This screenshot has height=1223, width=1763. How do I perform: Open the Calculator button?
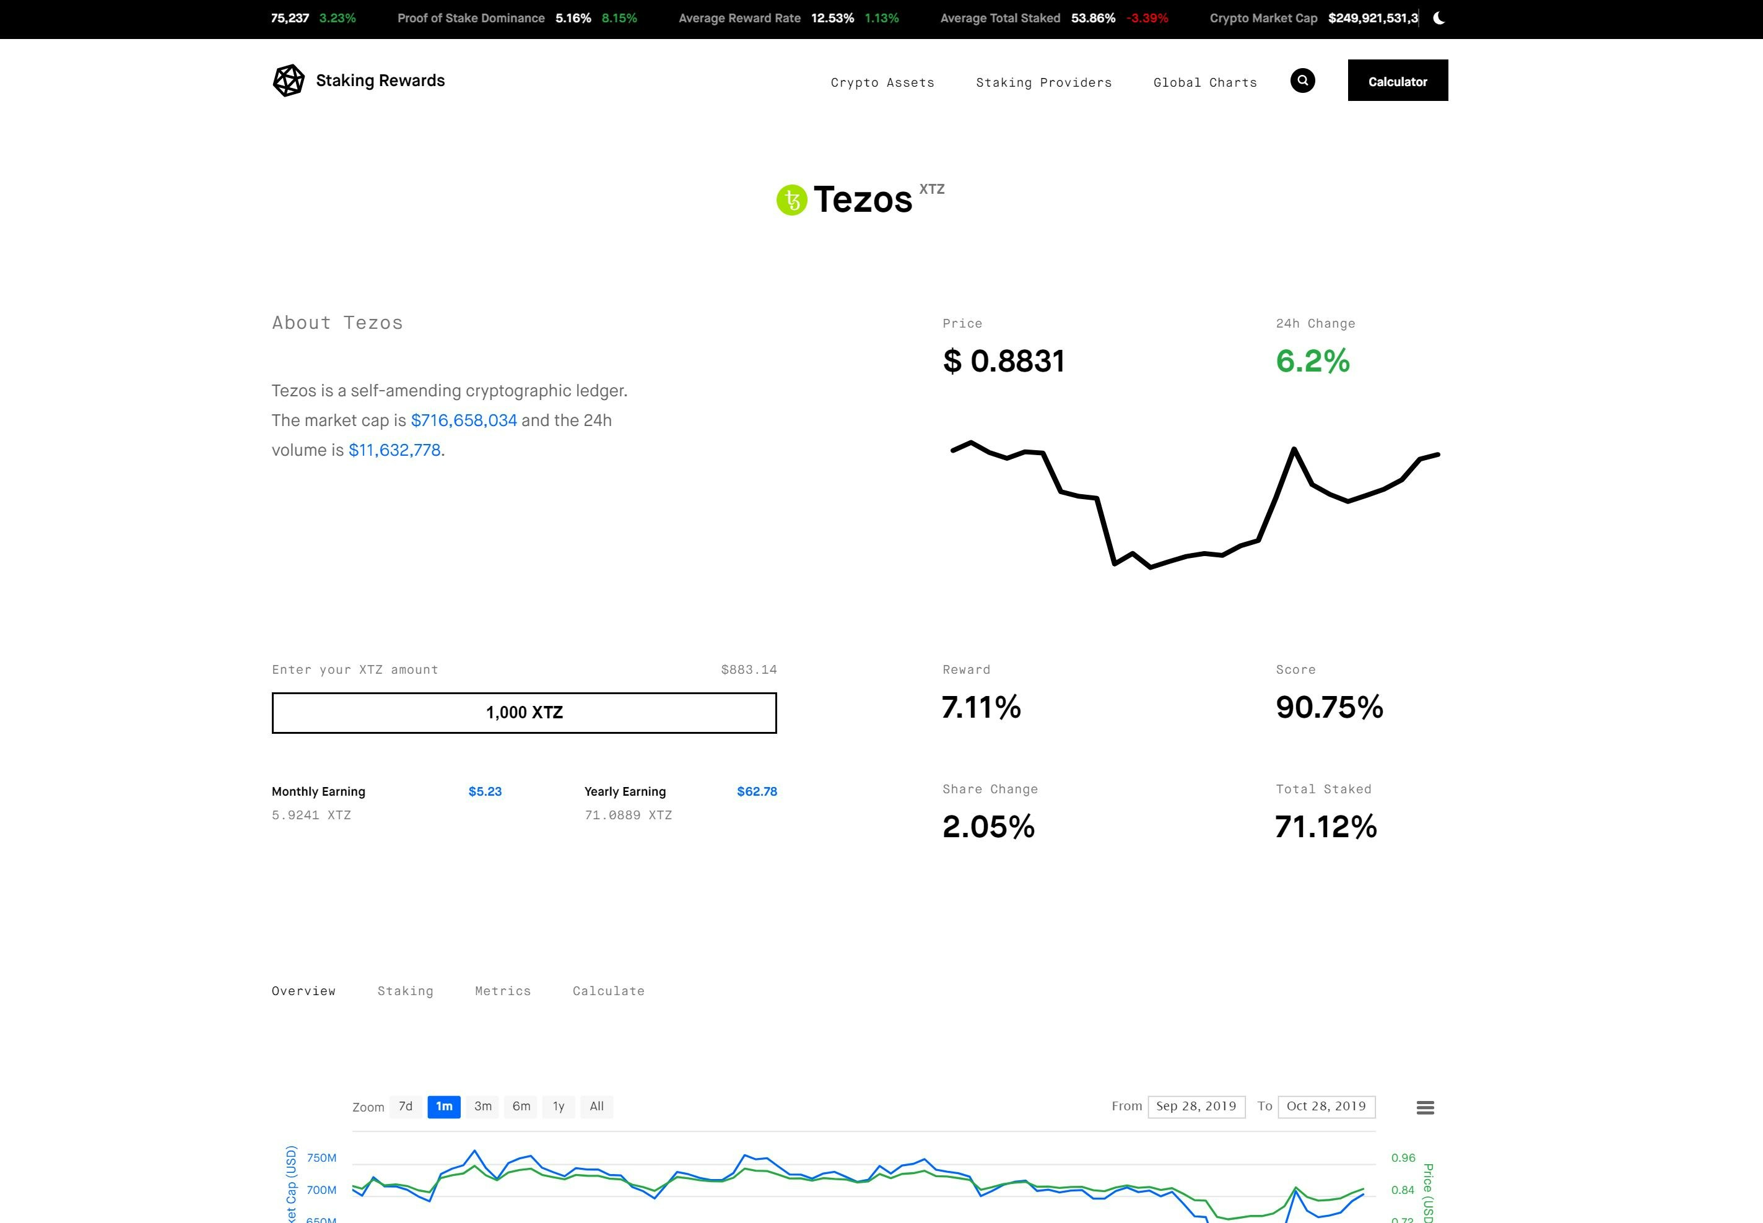(1397, 81)
